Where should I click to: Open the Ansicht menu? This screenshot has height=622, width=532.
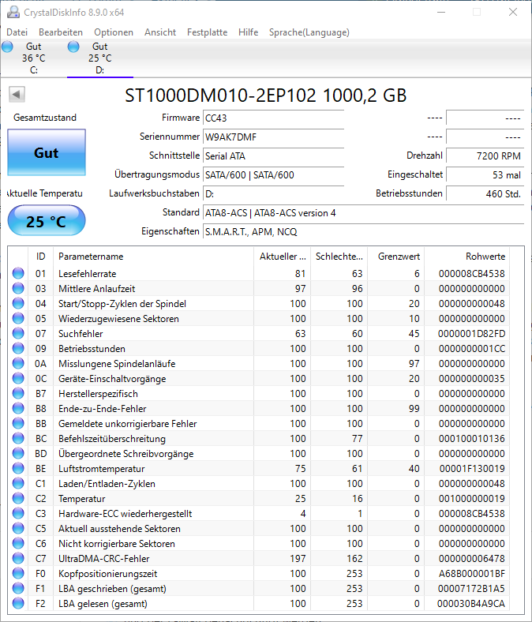click(x=160, y=32)
